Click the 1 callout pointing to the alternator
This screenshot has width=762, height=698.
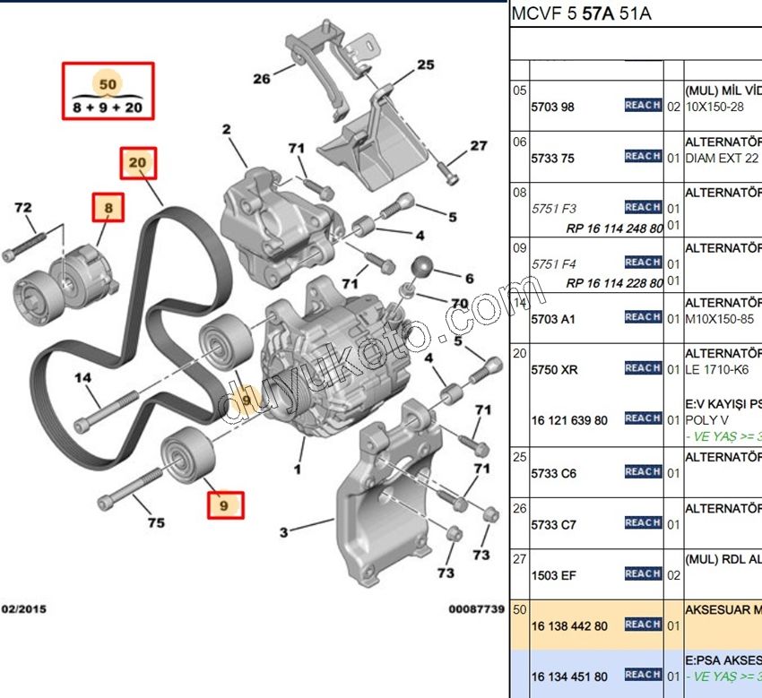[x=296, y=468]
